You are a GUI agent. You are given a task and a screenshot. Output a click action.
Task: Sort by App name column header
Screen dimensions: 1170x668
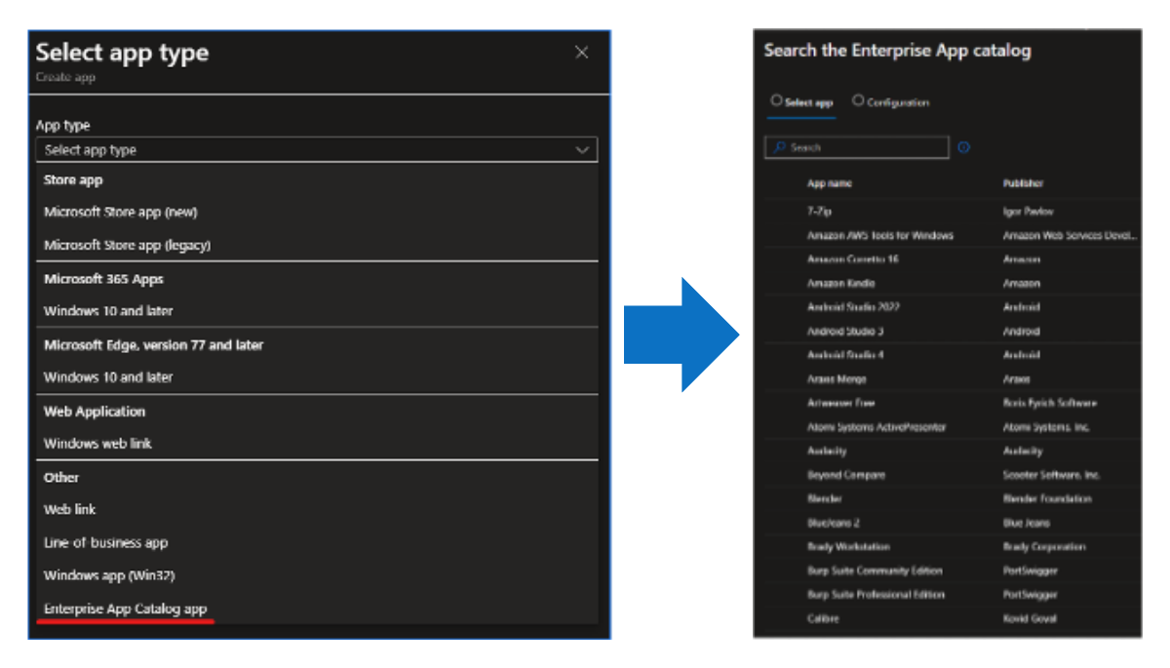click(829, 183)
